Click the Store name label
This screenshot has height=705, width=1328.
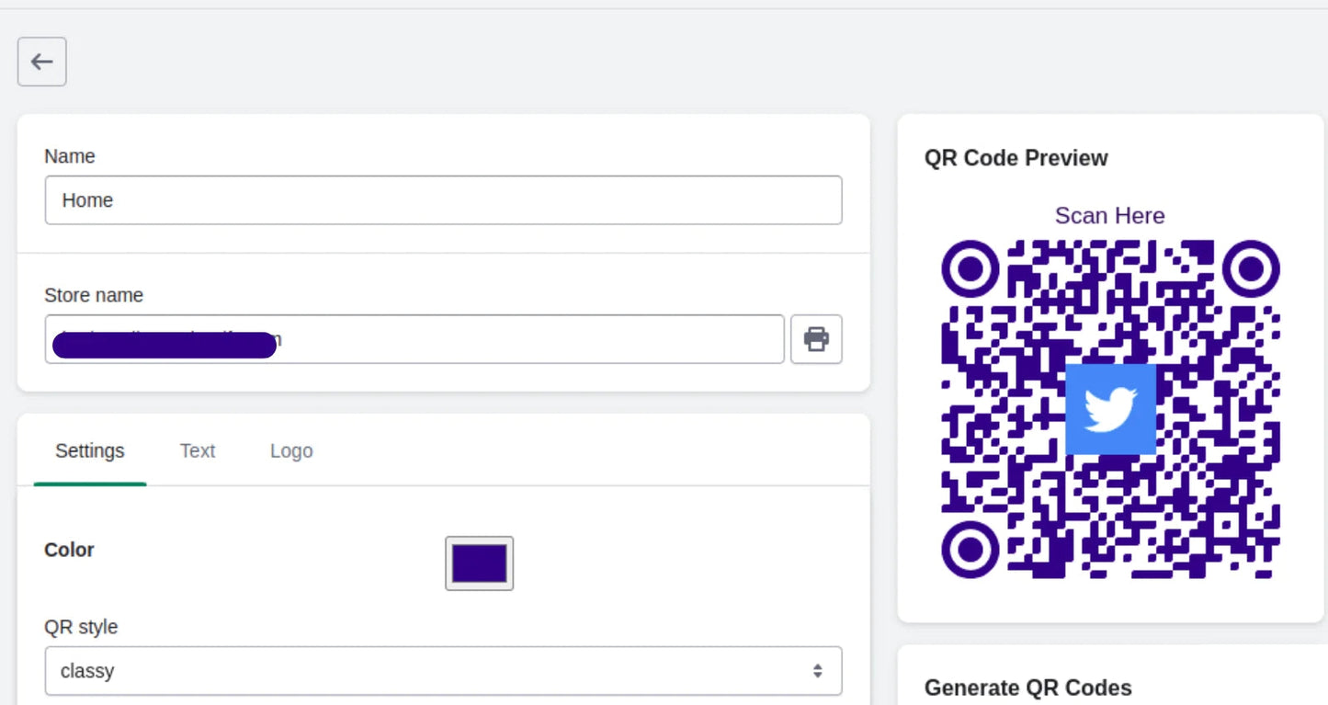tap(94, 295)
